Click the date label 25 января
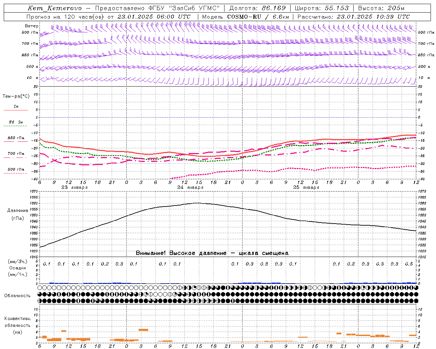 point(306,187)
